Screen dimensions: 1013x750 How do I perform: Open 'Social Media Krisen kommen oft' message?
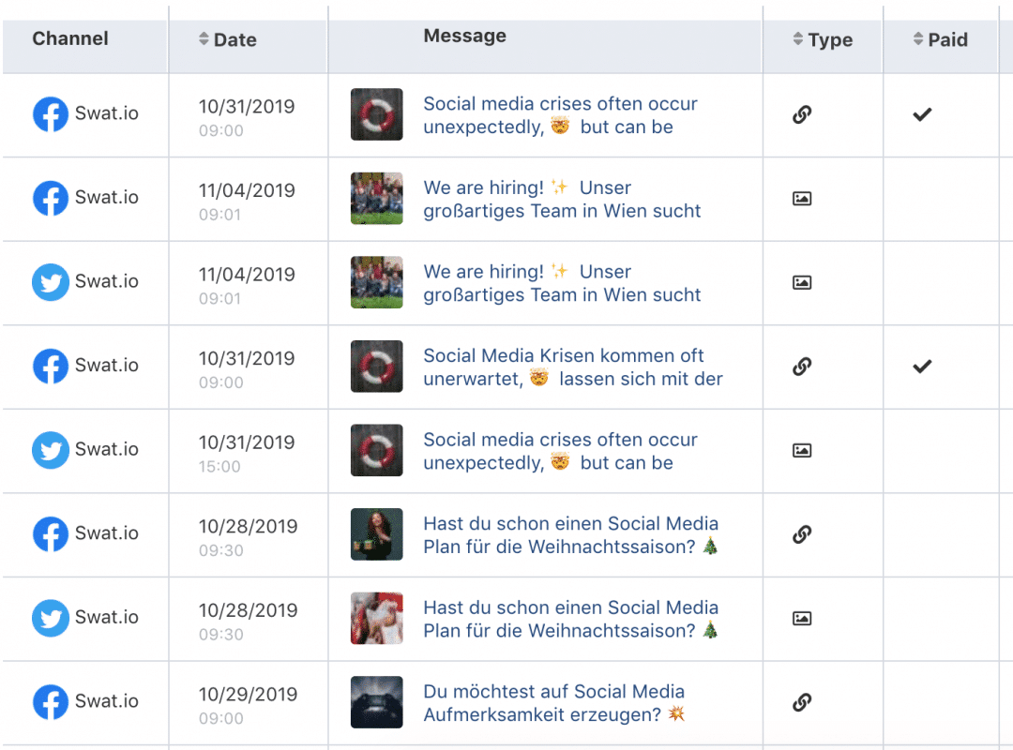point(572,367)
